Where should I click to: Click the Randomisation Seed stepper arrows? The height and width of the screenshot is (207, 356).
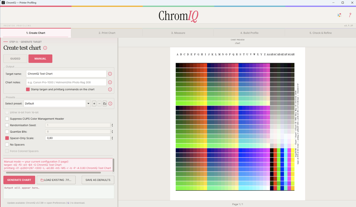(x=112, y=125)
